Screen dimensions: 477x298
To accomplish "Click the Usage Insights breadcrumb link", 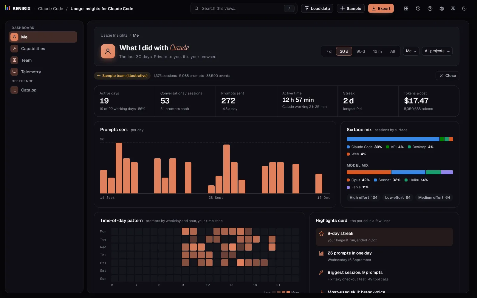I will (x=114, y=35).
